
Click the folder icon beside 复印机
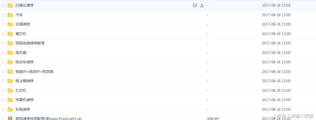10,34
